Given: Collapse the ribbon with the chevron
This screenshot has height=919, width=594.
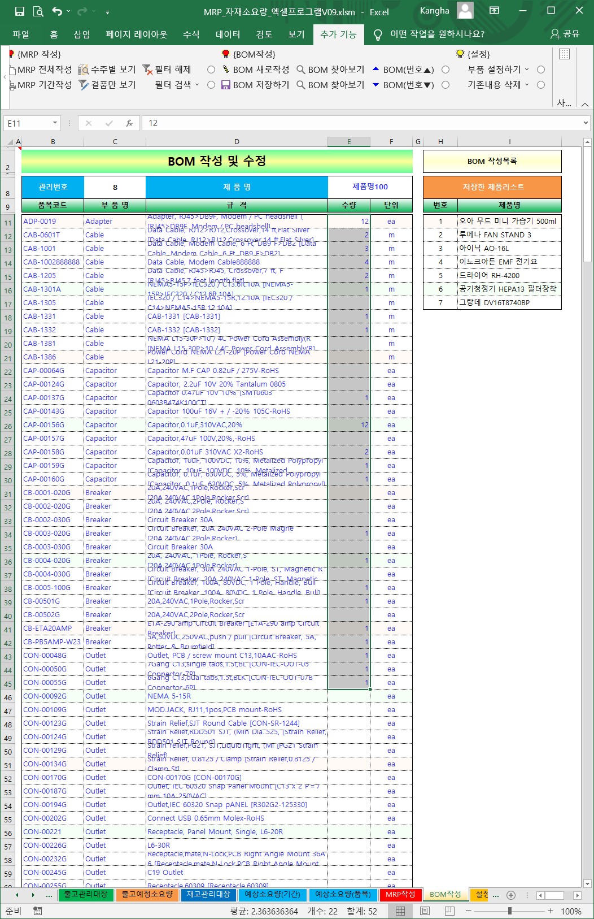Looking at the screenshot, I should coord(585,105).
